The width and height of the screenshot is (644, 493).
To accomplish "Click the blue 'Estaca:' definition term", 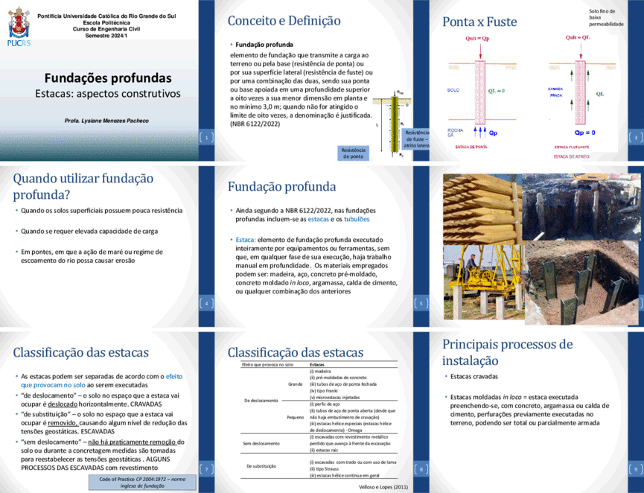I will (246, 240).
